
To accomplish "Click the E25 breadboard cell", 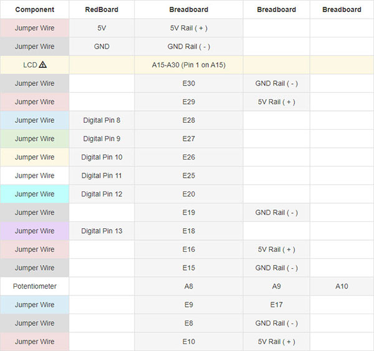I will click(189, 176).
